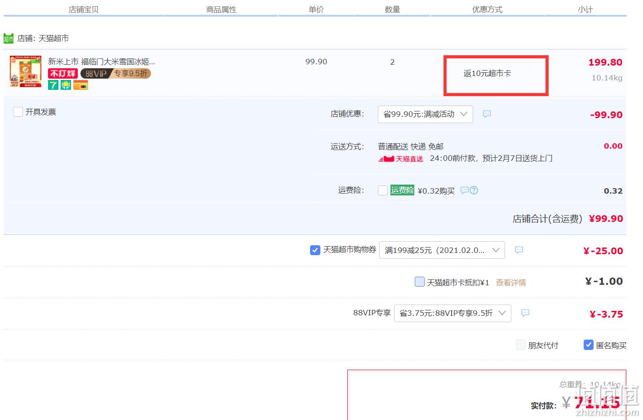Click the 店铺宝贝 column header

tap(84, 9)
